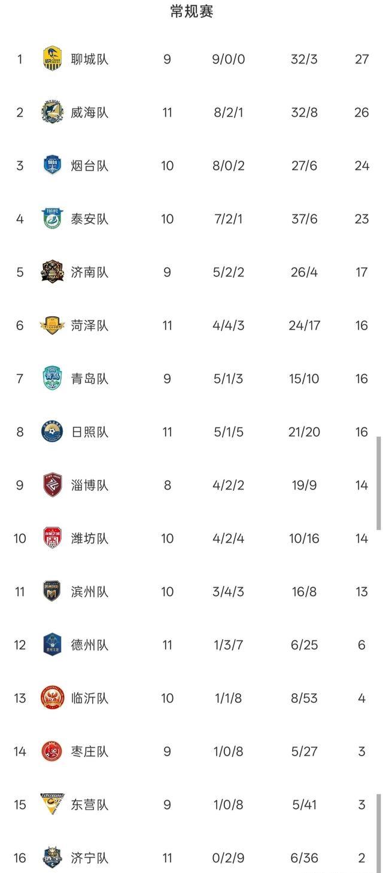This screenshot has height=873, width=383.
Task: Open the 淄博队 maroon shield logo
Action: (x=53, y=485)
